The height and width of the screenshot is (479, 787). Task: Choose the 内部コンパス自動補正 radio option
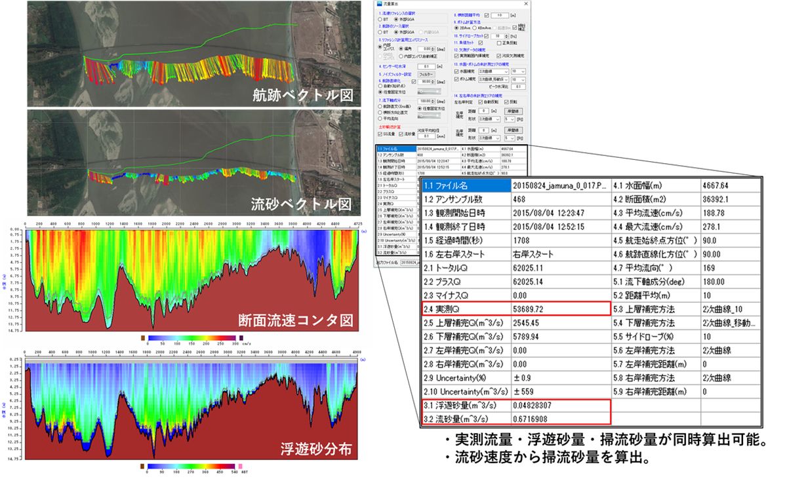[x=401, y=56]
